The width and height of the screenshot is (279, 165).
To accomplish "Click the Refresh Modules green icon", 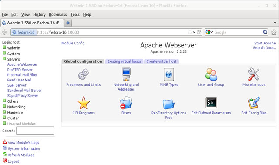I will click(5, 154).
